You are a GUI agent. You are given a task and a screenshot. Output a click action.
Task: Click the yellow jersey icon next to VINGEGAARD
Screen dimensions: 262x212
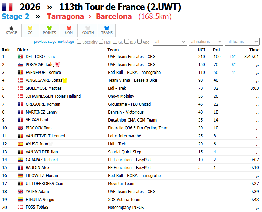(x=65, y=80)
